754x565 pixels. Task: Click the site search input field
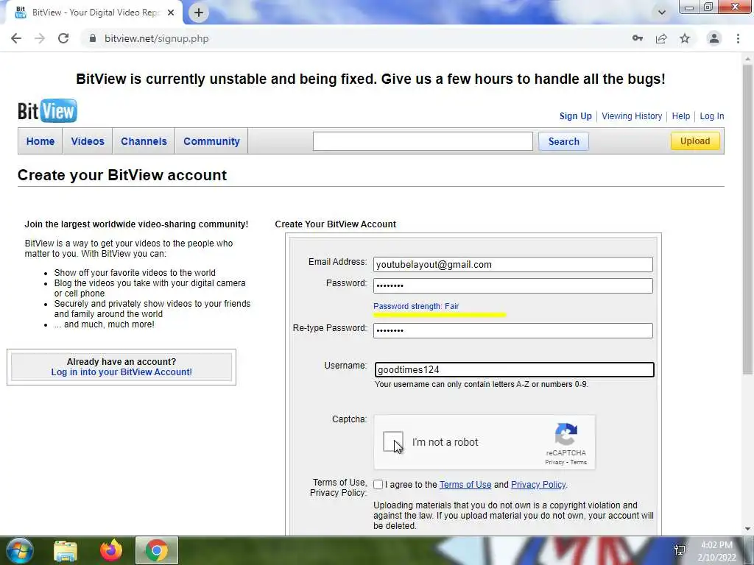click(423, 141)
